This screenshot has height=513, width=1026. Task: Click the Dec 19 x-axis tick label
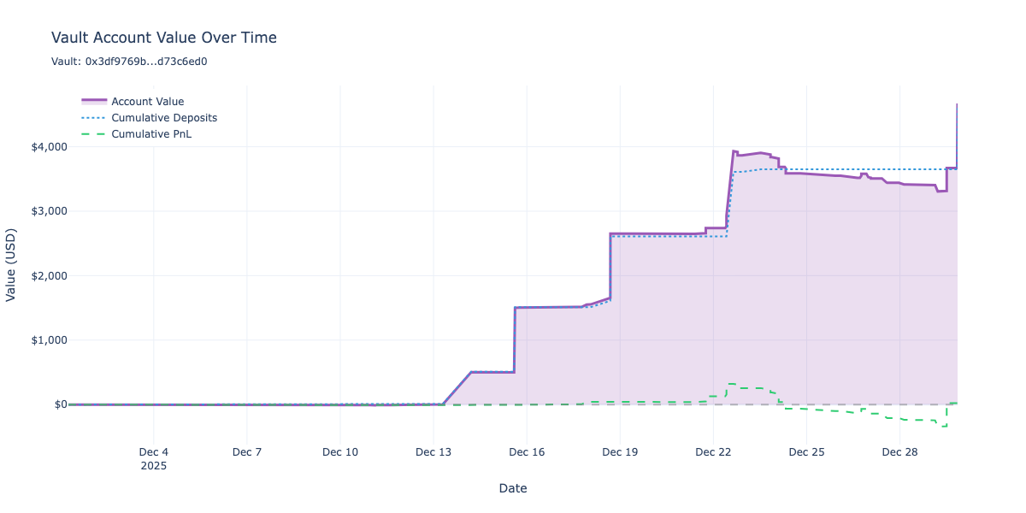(x=620, y=451)
